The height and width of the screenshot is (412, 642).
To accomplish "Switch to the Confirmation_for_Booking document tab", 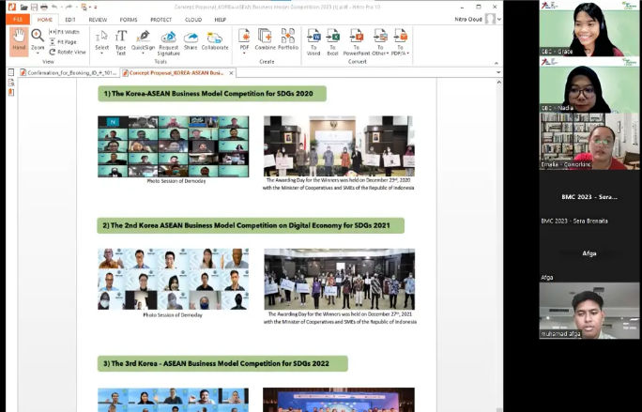I will tap(70, 71).
